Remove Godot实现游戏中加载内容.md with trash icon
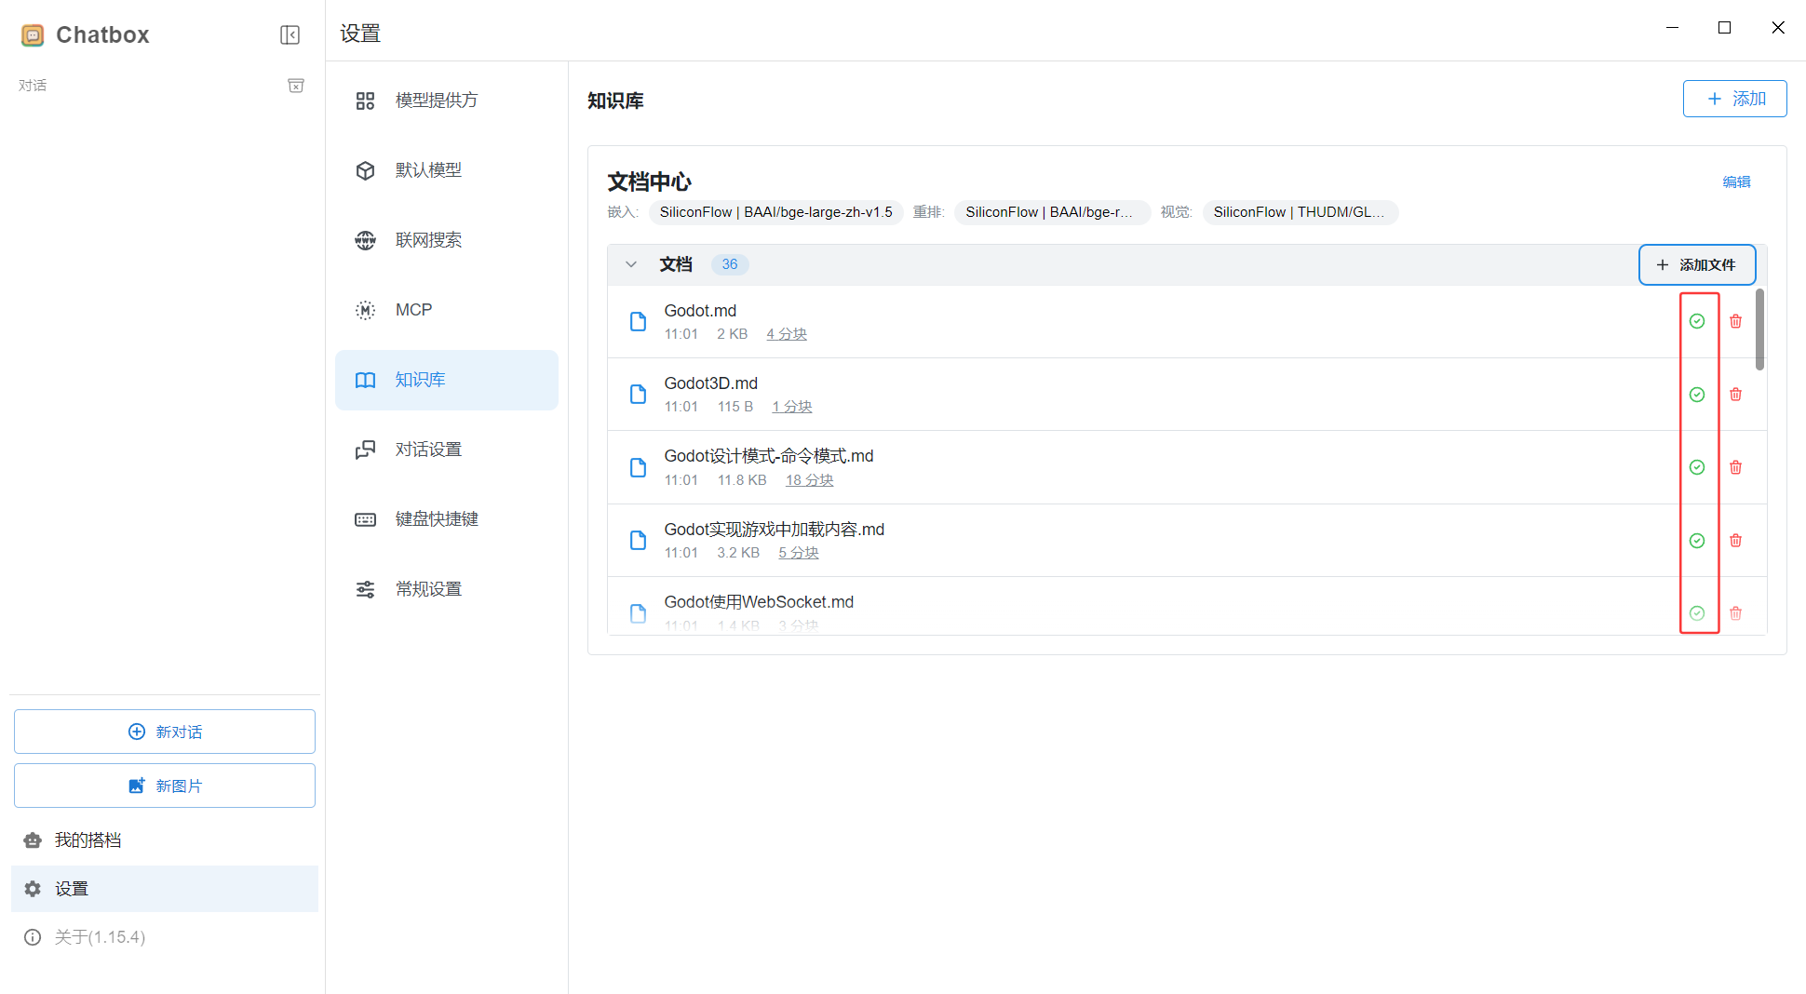1806x994 pixels. point(1735,541)
